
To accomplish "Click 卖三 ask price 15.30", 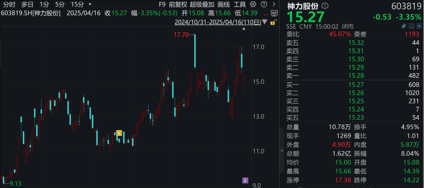I will (x=356, y=59).
